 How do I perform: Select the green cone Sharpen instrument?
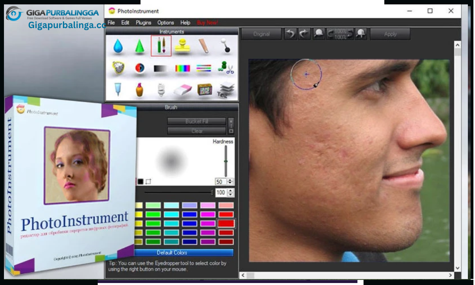[x=139, y=46]
